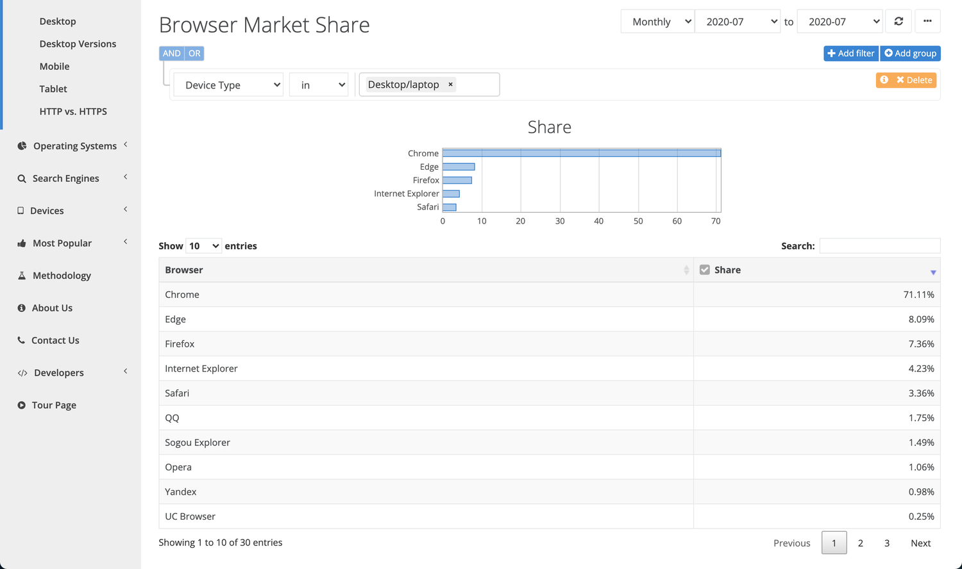Click the refresh data icon
This screenshot has height=569, width=962.
click(x=899, y=21)
